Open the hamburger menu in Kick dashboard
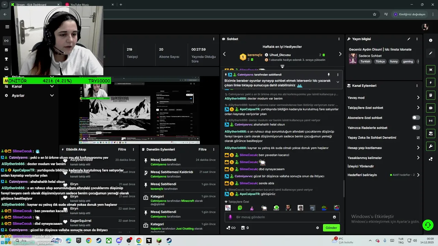 click(7, 27)
